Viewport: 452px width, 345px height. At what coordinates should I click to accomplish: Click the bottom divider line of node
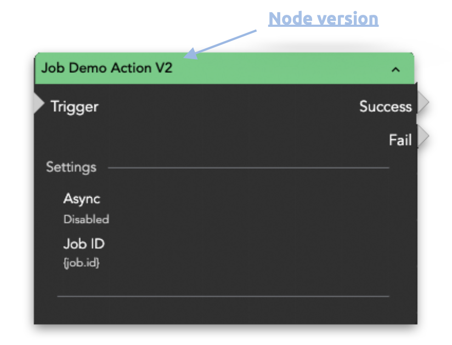(223, 296)
